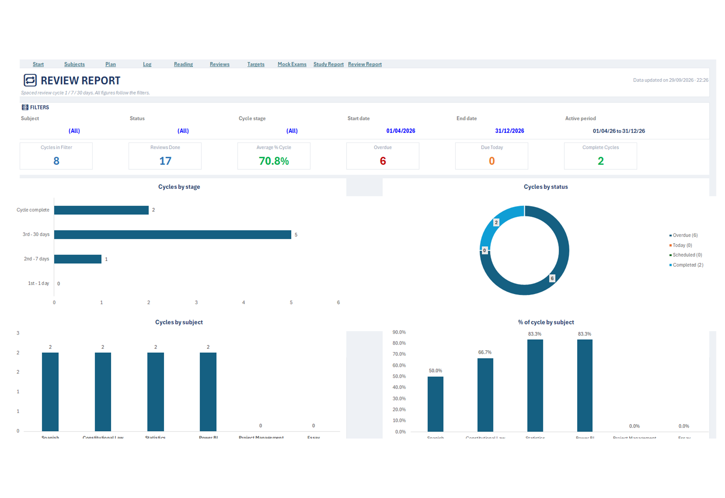Navigate to the Log page
Screen dimensions: 725x498
[x=147, y=64]
